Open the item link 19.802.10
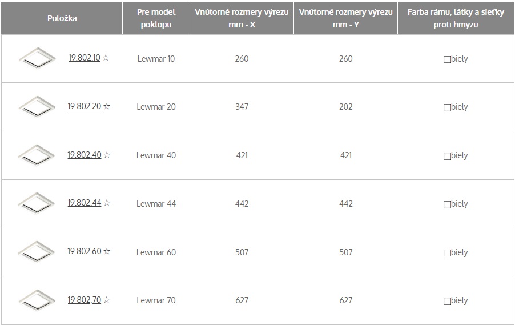Viewport: 515px width, 325px height. coord(85,58)
